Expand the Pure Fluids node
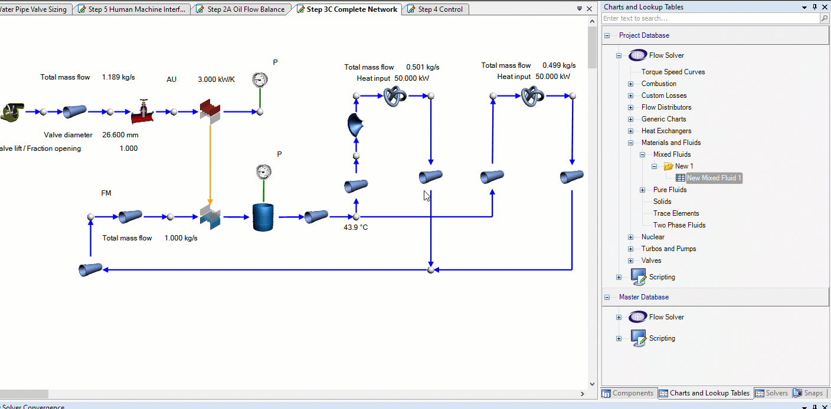 [642, 190]
